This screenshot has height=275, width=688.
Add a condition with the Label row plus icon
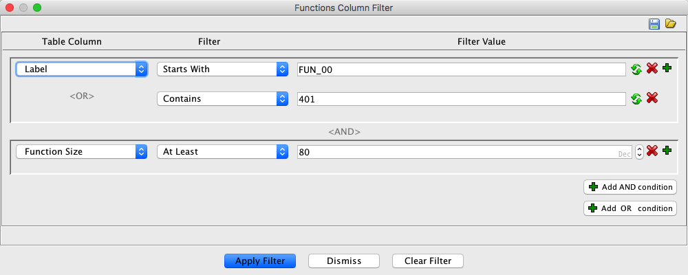pyautogui.click(x=666, y=68)
